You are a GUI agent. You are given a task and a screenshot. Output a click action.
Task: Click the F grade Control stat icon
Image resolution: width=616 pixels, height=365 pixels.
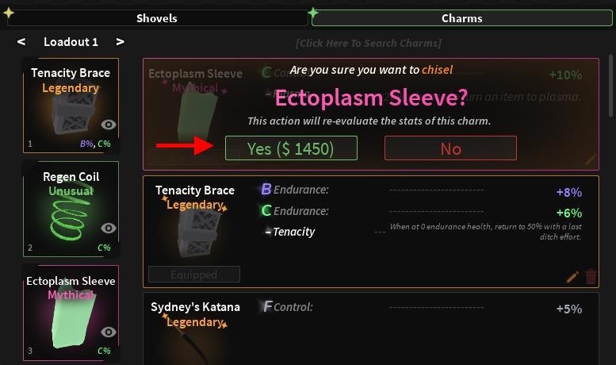click(x=267, y=306)
